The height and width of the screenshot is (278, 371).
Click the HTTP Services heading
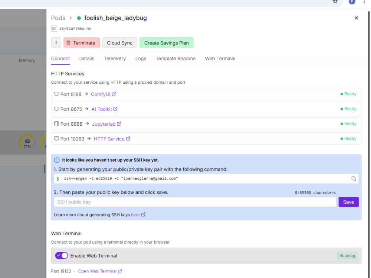[68, 74]
